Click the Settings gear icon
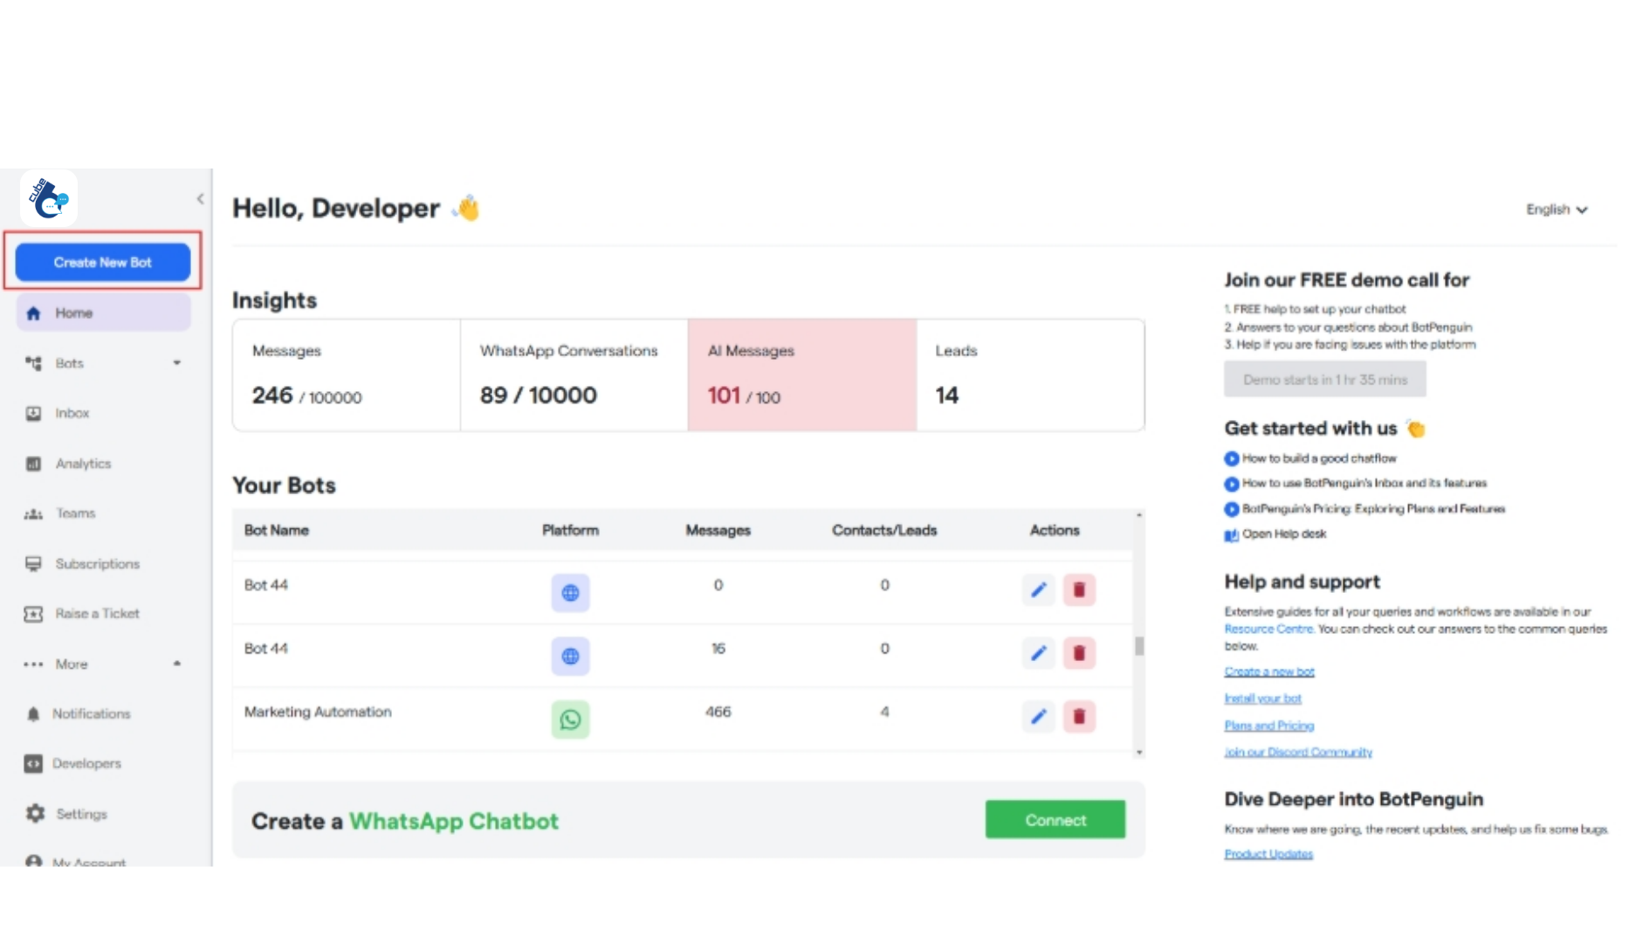The image size is (1629, 943). click(x=33, y=813)
